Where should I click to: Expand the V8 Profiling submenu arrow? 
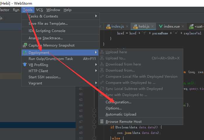pyautogui.click(x=96, y=65)
